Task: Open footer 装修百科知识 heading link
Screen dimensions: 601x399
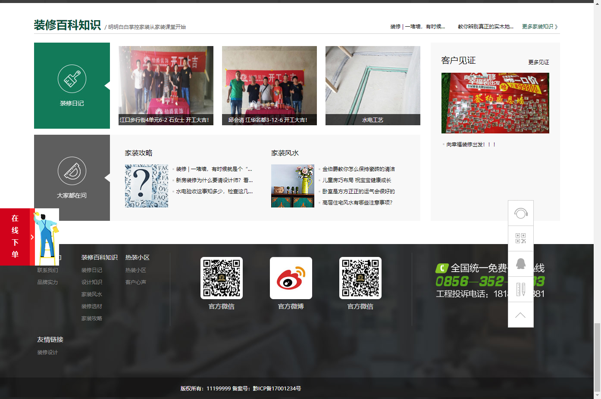Action: (100, 257)
